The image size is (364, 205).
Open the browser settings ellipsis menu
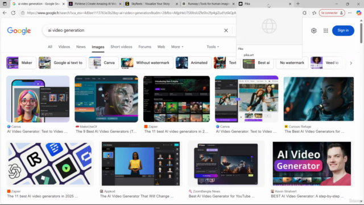tap(350, 13)
